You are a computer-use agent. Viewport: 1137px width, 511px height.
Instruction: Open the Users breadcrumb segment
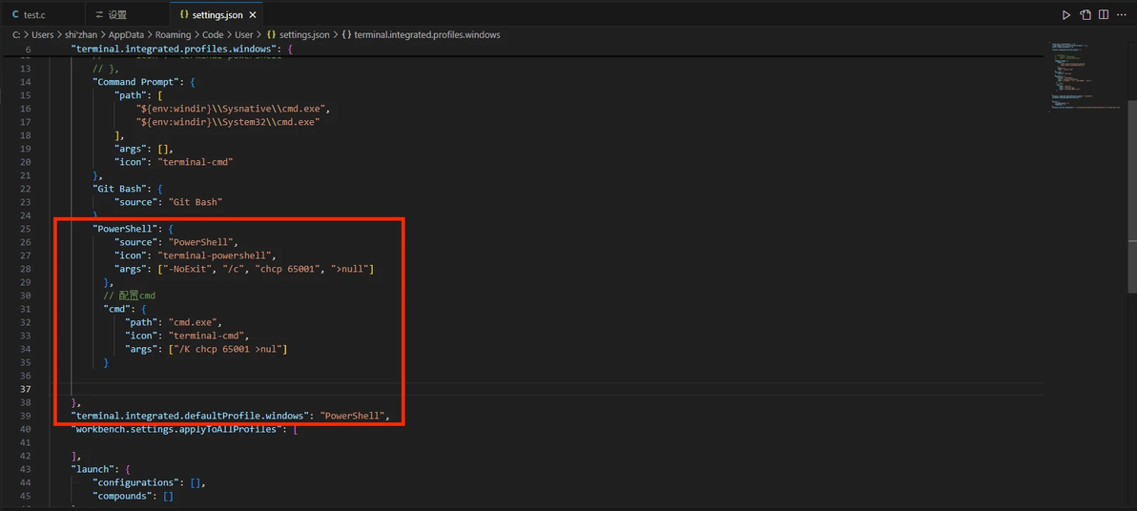tap(44, 34)
